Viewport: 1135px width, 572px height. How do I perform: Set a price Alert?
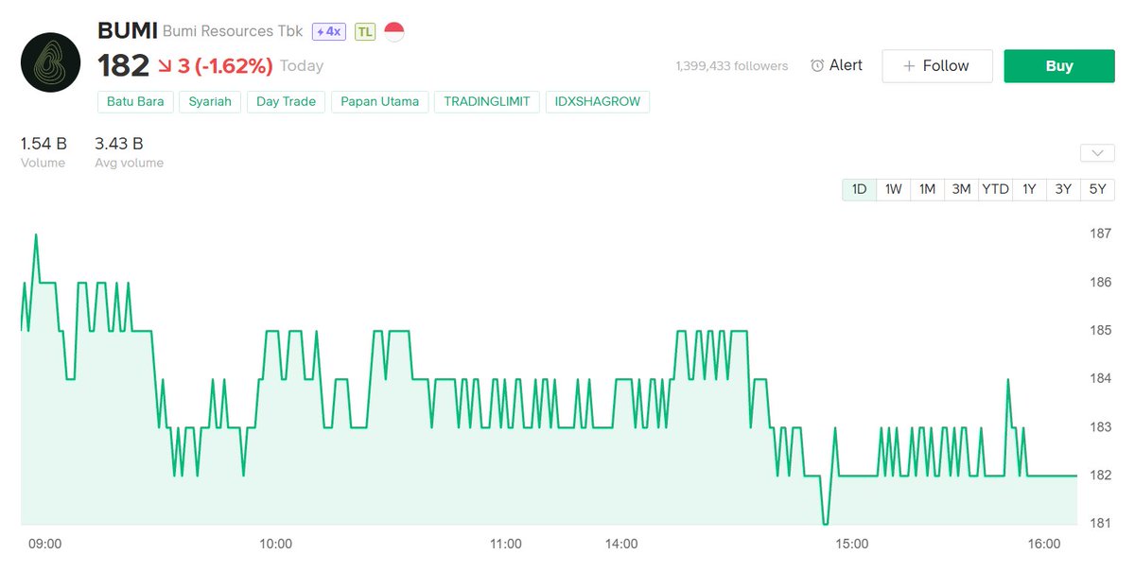tap(836, 65)
